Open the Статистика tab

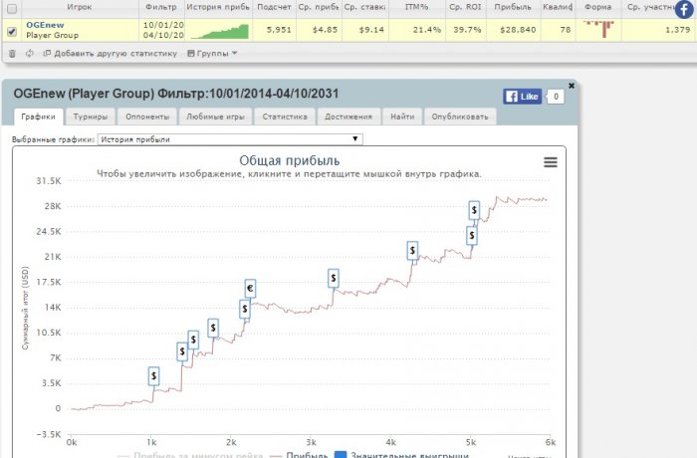[285, 116]
